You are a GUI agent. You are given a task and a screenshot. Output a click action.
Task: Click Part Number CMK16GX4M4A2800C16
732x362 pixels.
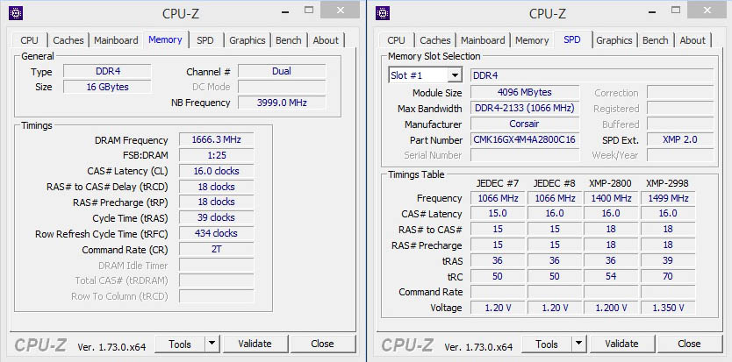525,140
